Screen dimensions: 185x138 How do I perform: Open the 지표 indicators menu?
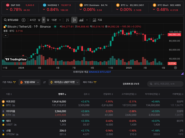[97, 20]
